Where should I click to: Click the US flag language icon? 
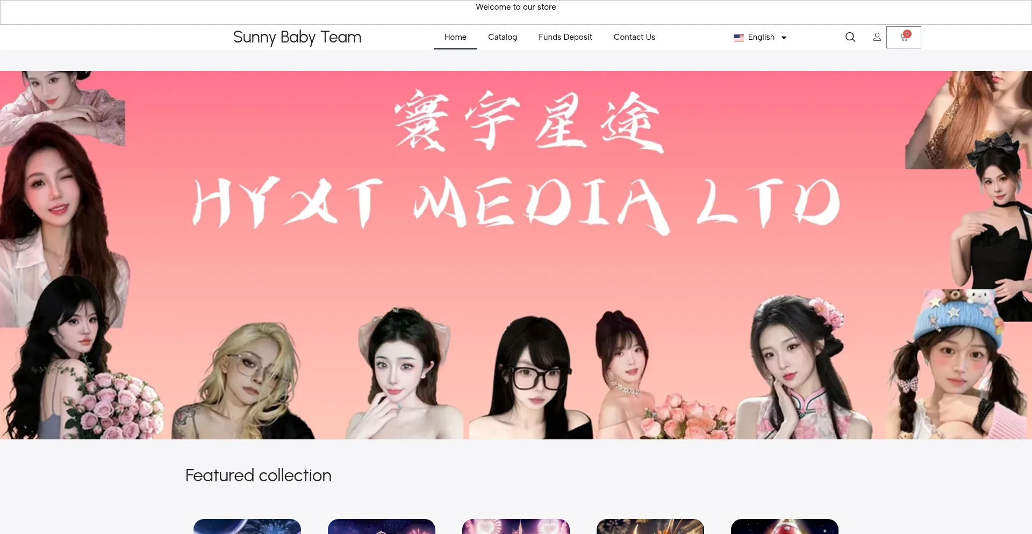[739, 37]
